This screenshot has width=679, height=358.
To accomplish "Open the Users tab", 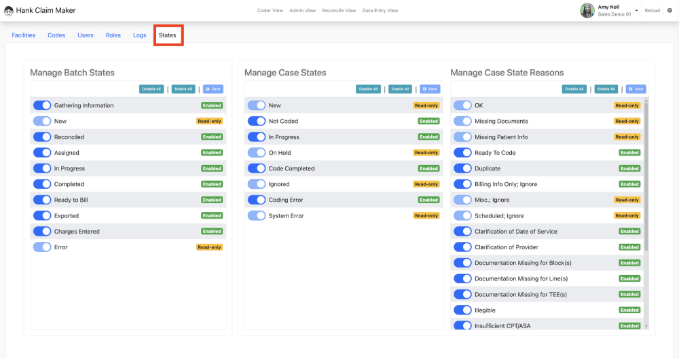I will point(86,35).
